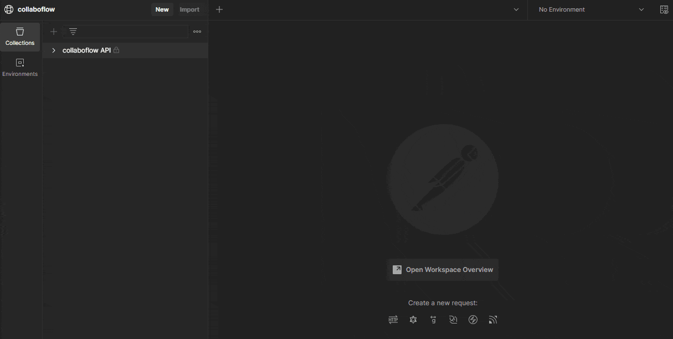The image size is (673, 339).
Task: Create a new gRPC request
Action: (x=433, y=320)
